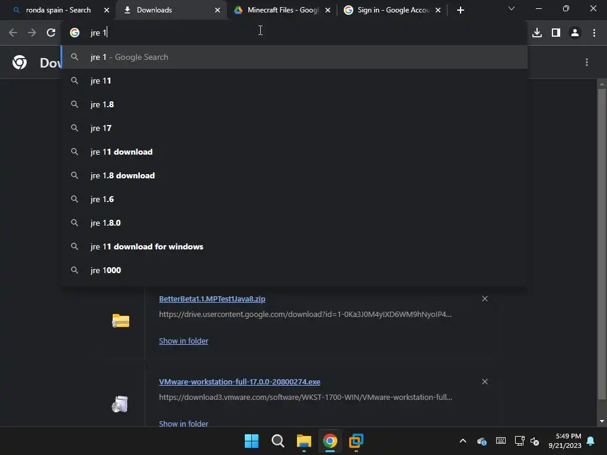The width and height of the screenshot is (607, 455).
Task: Click the browser back arrow
Action: tap(13, 33)
